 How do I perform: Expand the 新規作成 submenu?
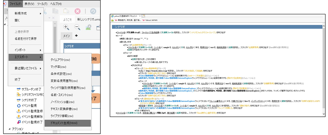pos(26,13)
